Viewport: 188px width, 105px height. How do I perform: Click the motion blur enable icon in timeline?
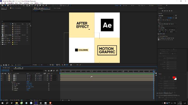[x=54, y=71]
